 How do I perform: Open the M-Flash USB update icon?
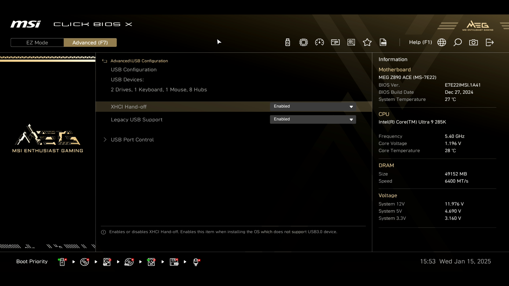point(288,42)
